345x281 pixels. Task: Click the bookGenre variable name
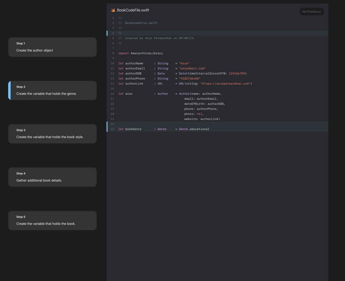pos(133,129)
